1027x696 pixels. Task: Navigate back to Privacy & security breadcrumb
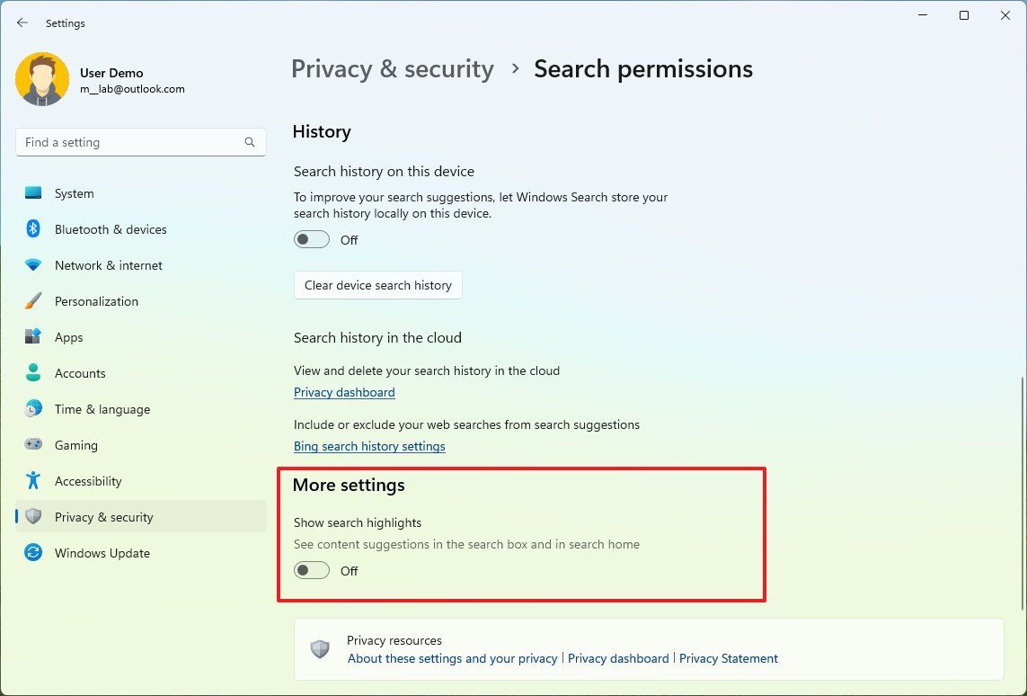point(392,68)
